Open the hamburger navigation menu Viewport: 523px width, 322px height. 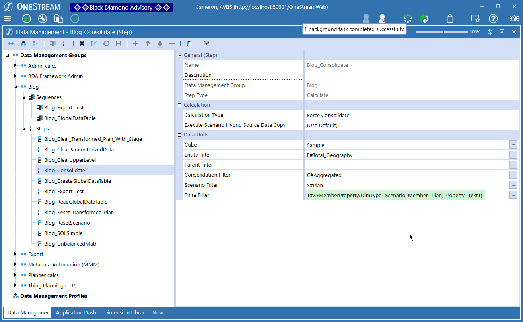click(7, 19)
